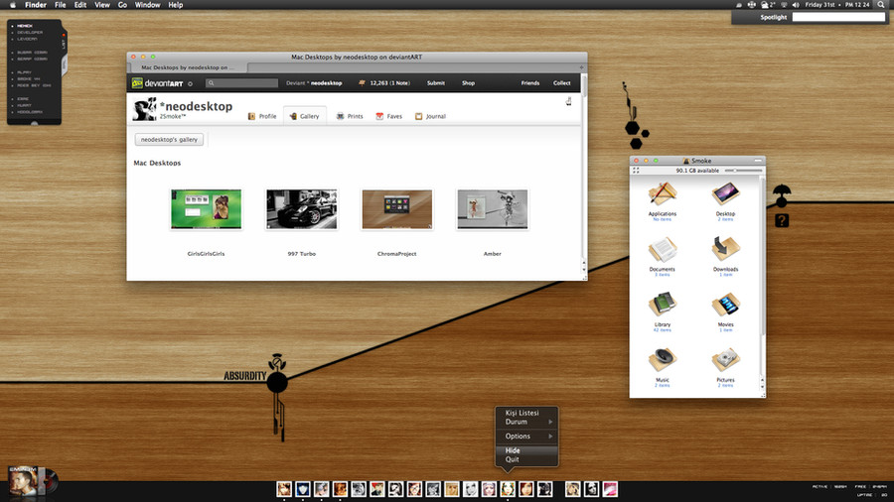Open the ChromaProject thumbnail

pyautogui.click(x=396, y=209)
